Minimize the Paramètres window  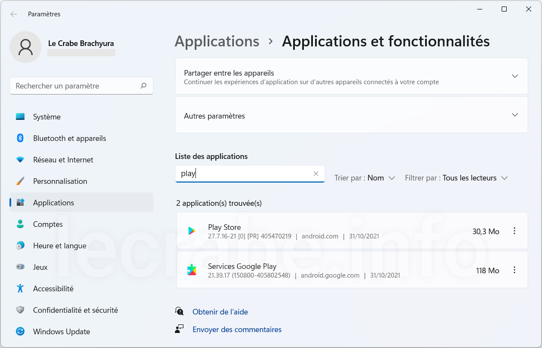click(x=480, y=9)
